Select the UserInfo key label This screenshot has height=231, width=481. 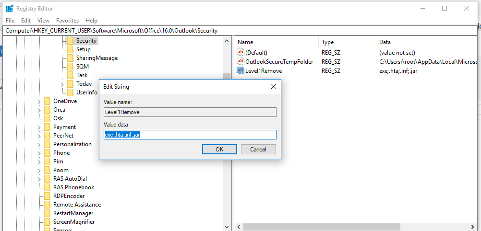pos(87,92)
